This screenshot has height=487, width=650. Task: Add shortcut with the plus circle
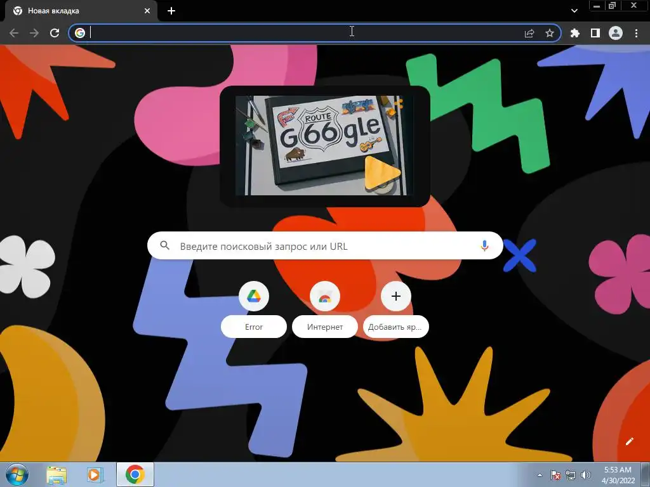click(x=396, y=297)
